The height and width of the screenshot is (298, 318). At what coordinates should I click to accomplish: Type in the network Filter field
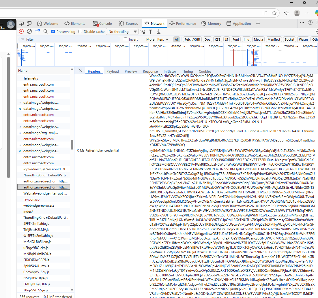[72, 39]
